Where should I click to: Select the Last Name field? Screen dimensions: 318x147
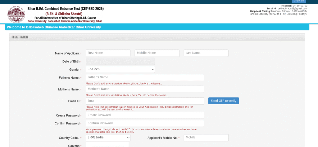coord(206,53)
